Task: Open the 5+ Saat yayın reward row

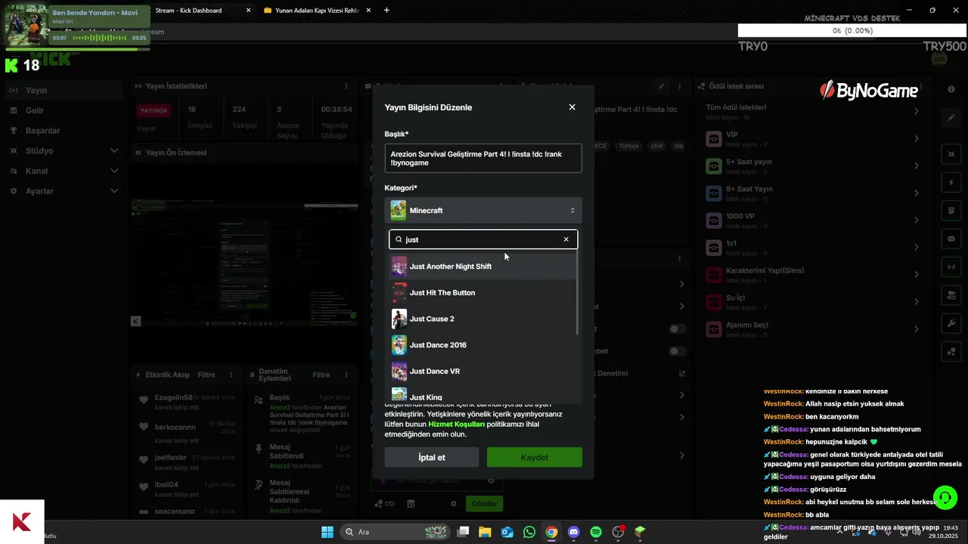Action: point(813,166)
